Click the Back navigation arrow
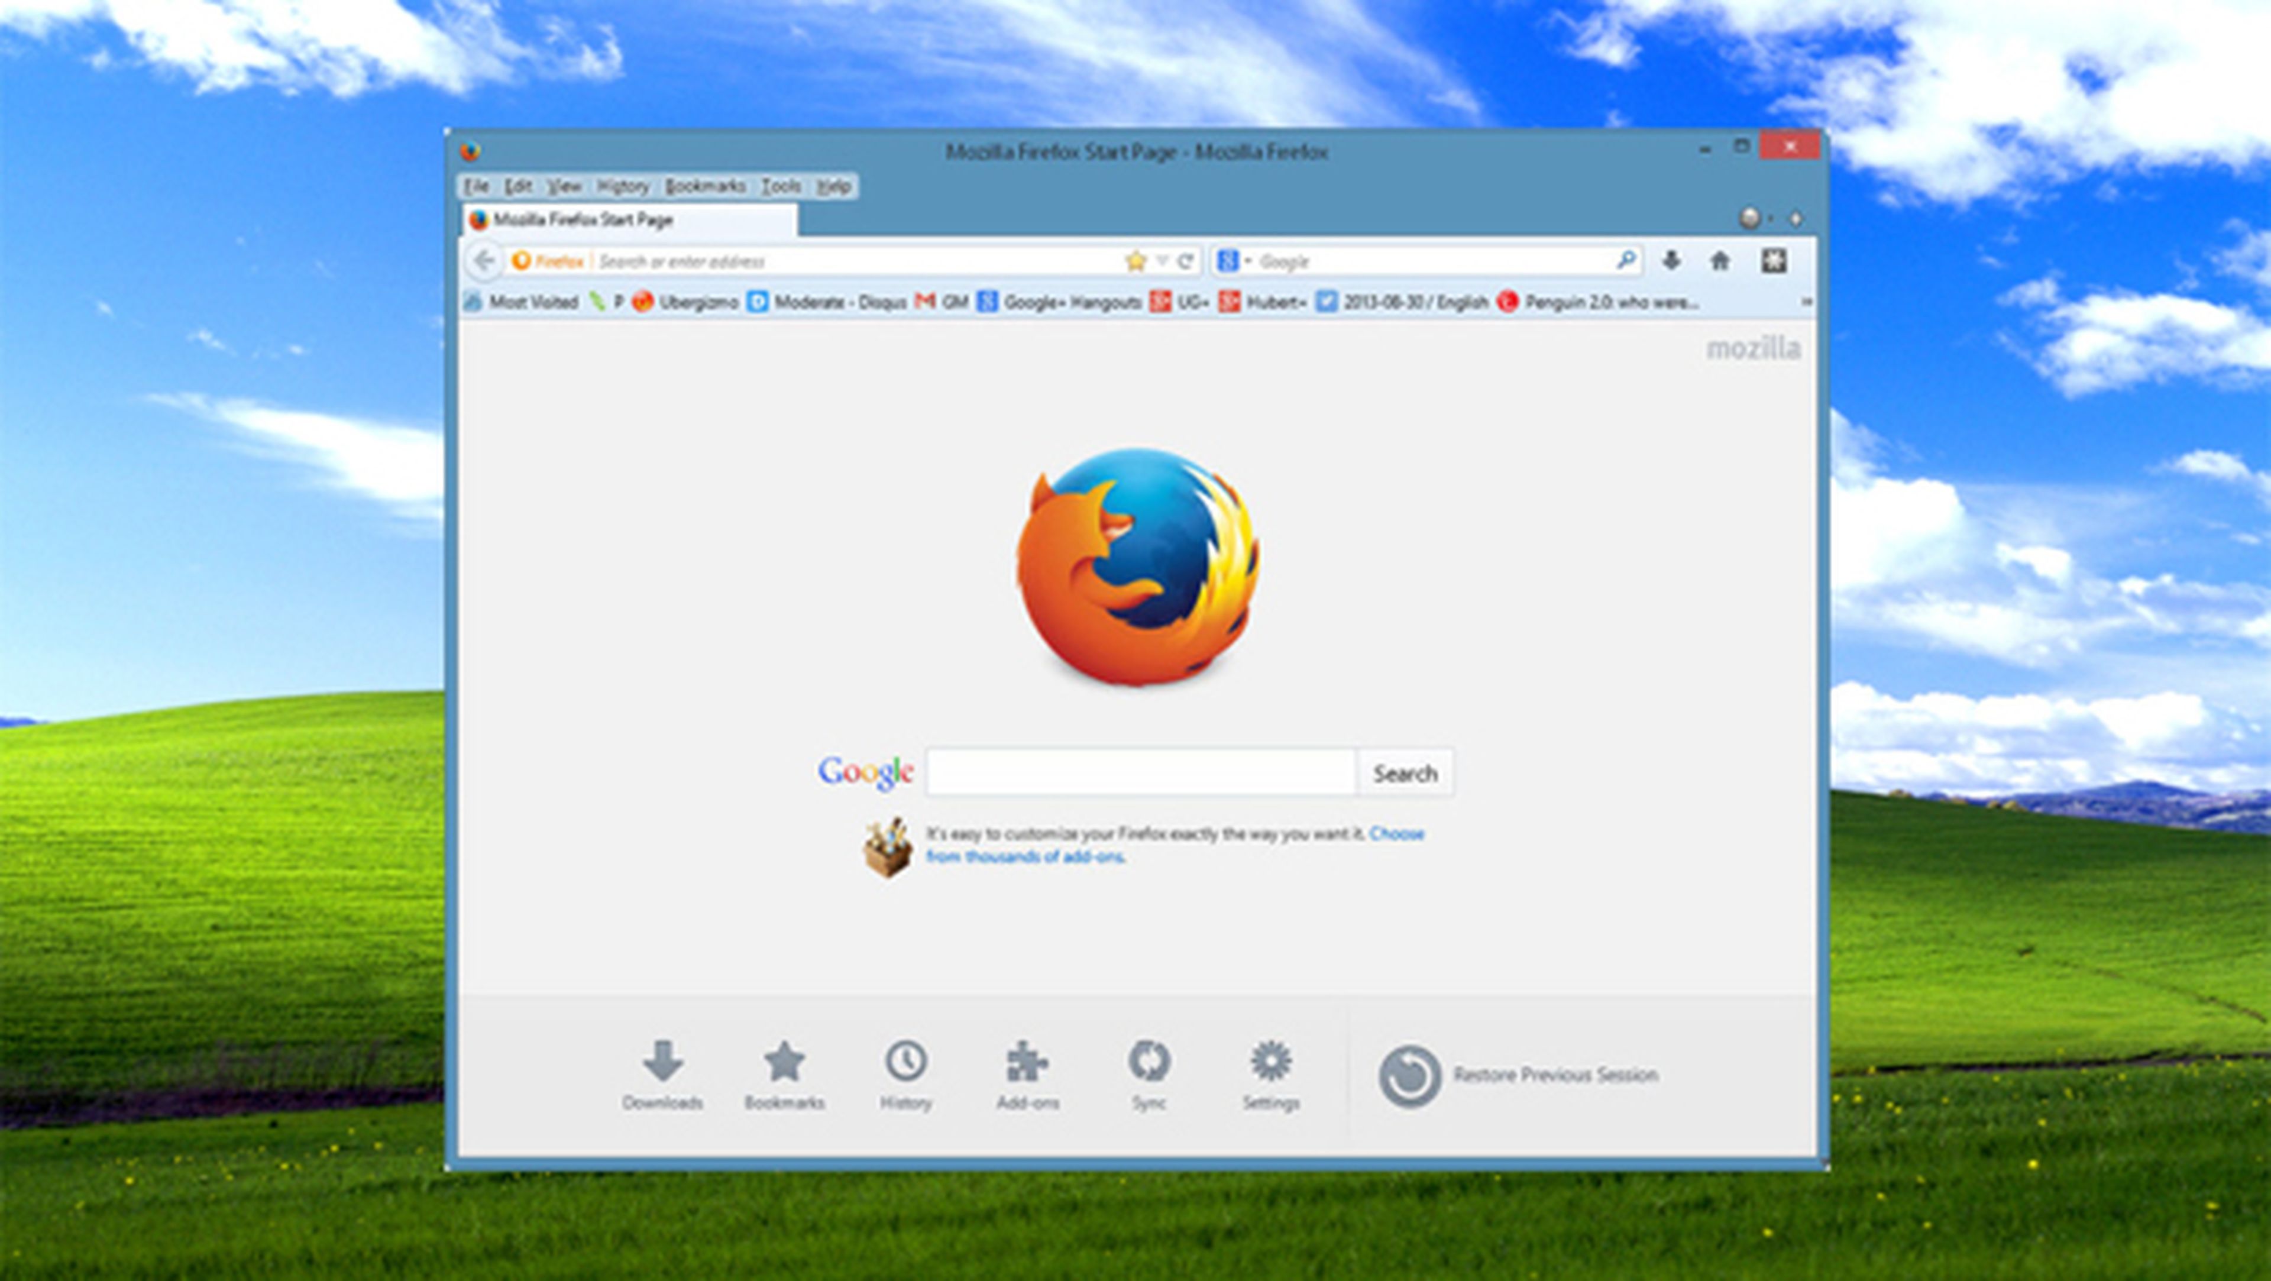Viewport: 2271px width, 1281px height. 483,261
